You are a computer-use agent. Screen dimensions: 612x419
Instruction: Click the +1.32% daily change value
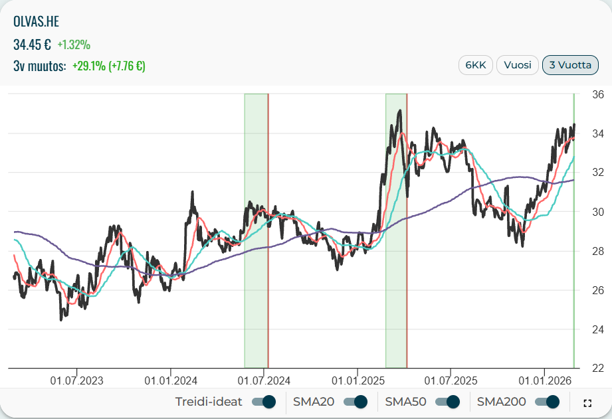pos(74,45)
